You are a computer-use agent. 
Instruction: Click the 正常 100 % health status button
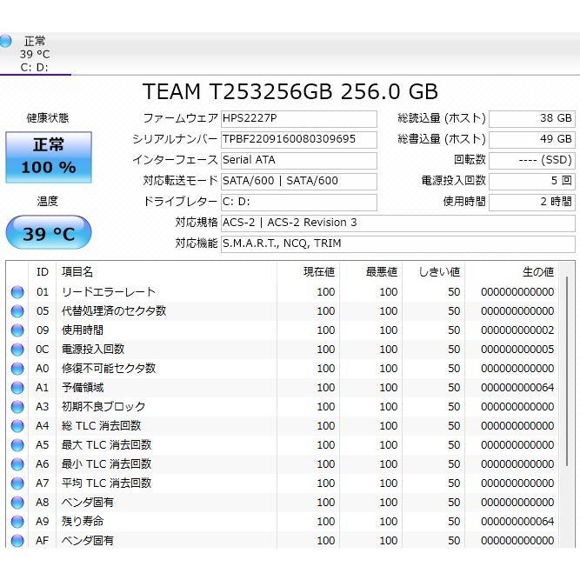click(x=49, y=156)
